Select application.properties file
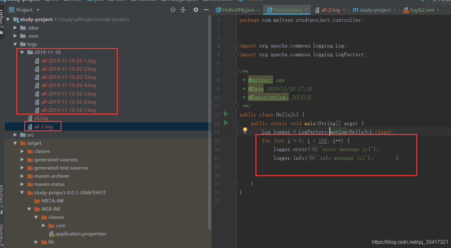 (81, 234)
